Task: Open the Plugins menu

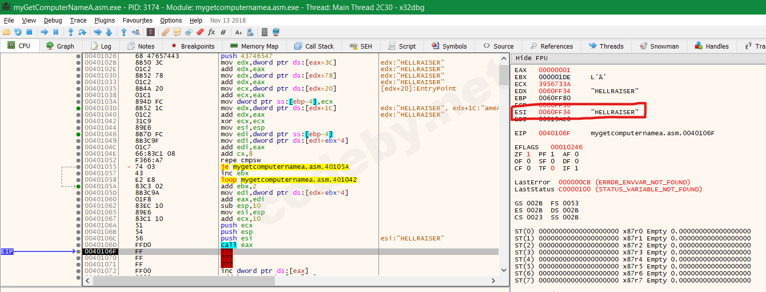Action: [105, 21]
